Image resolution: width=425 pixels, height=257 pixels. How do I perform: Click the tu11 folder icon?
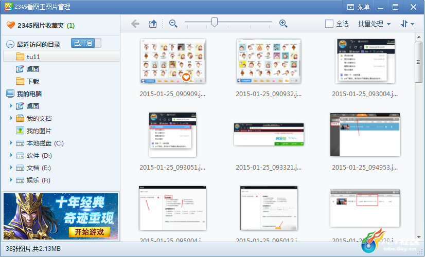click(x=20, y=57)
